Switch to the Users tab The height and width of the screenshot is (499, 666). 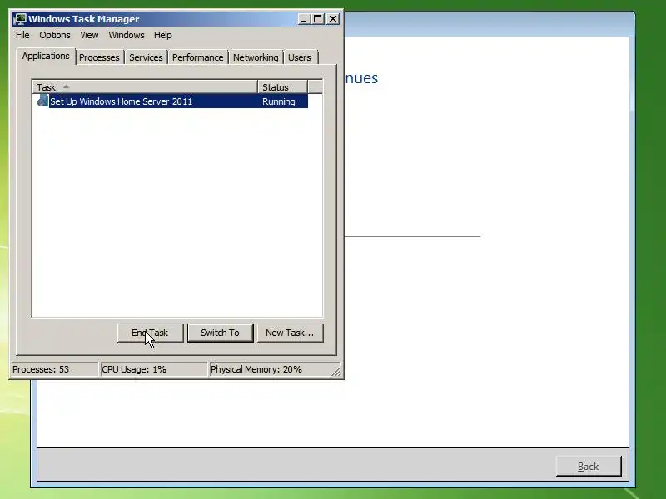(x=300, y=57)
